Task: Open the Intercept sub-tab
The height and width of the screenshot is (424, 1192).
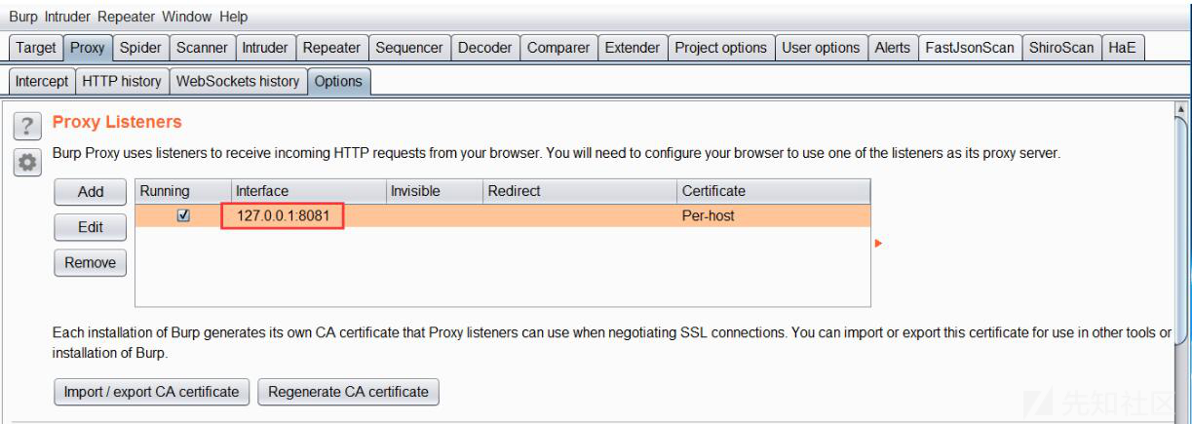Action: click(42, 81)
